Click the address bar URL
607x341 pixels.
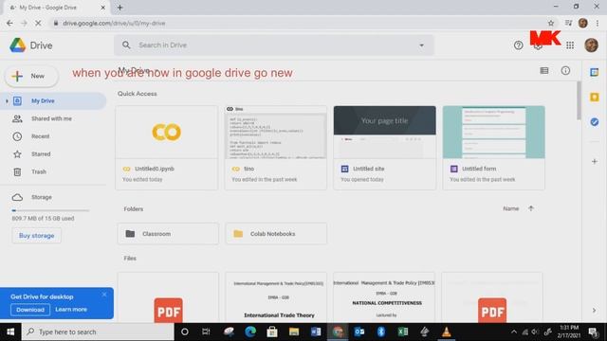pyautogui.click(x=114, y=23)
